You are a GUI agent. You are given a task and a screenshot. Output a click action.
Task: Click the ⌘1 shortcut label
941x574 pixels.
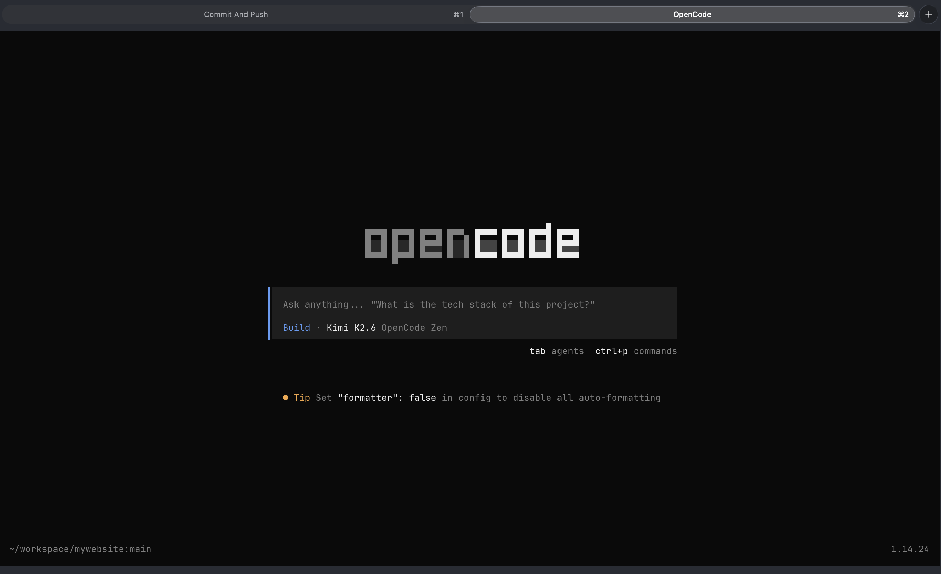(x=458, y=14)
